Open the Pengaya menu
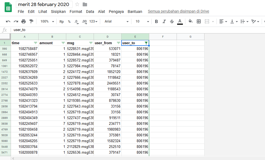 coord(116,12)
